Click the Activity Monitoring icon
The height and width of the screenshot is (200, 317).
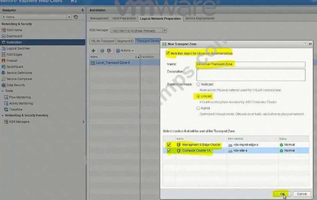coord(6,103)
